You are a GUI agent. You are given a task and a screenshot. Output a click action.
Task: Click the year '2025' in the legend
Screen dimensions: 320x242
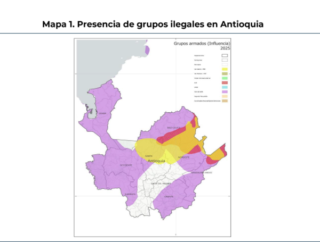[225, 48]
